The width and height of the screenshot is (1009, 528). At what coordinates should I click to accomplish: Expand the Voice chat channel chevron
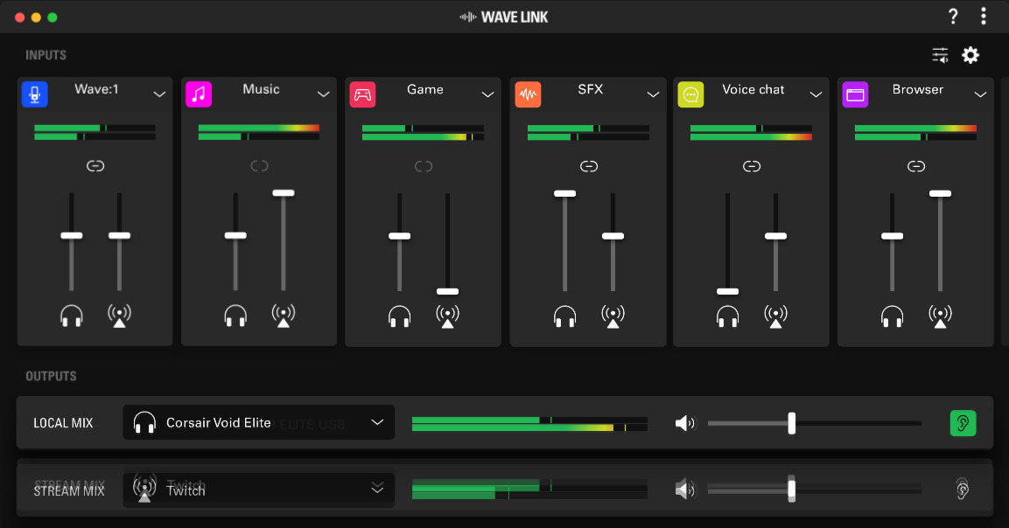pyautogui.click(x=816, y=94)
